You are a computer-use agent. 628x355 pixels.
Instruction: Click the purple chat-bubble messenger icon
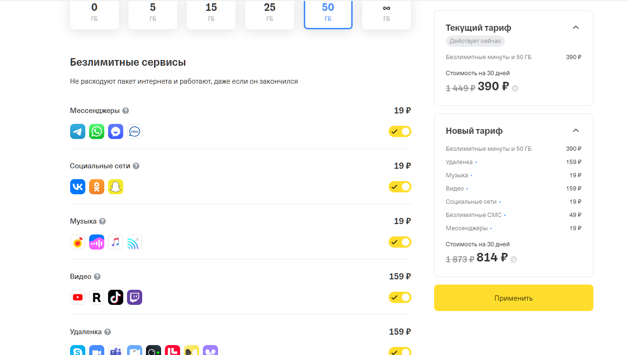(x=116, y=131)
